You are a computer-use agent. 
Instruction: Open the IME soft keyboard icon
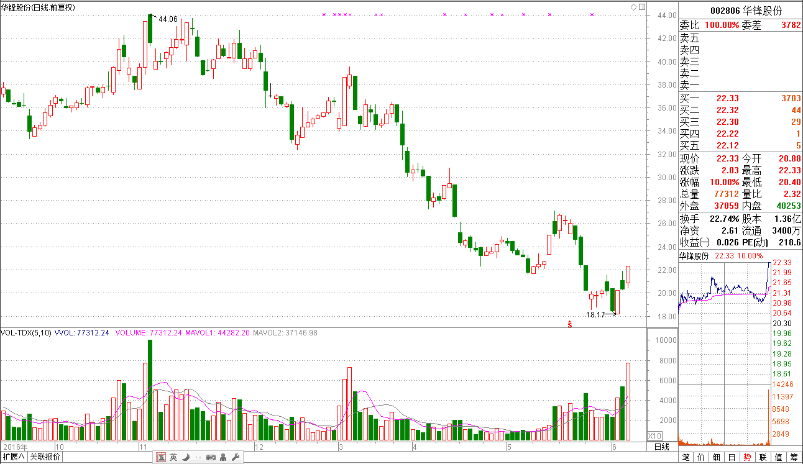pyautogui.click(x=210, y=458)
